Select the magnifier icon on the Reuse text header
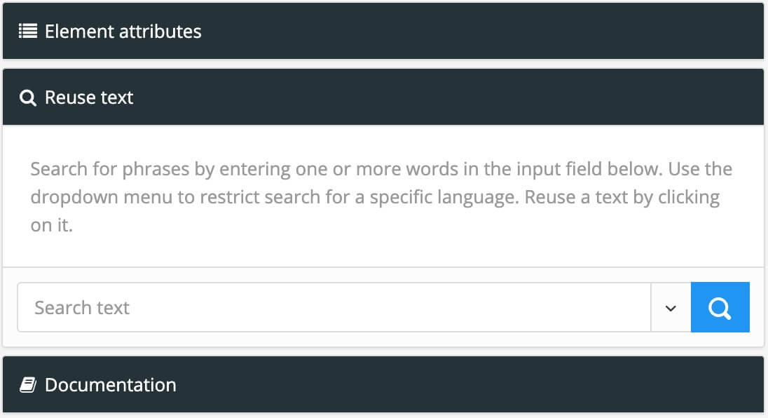 [27, 97]
